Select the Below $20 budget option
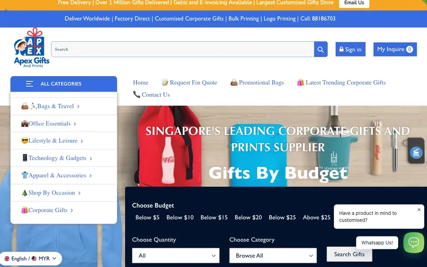 coord(248,218)
